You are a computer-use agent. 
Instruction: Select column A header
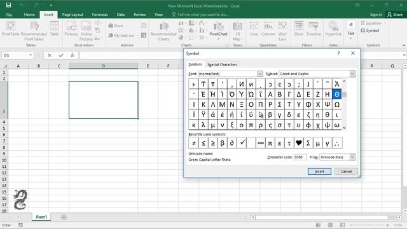tap(18, 66)
